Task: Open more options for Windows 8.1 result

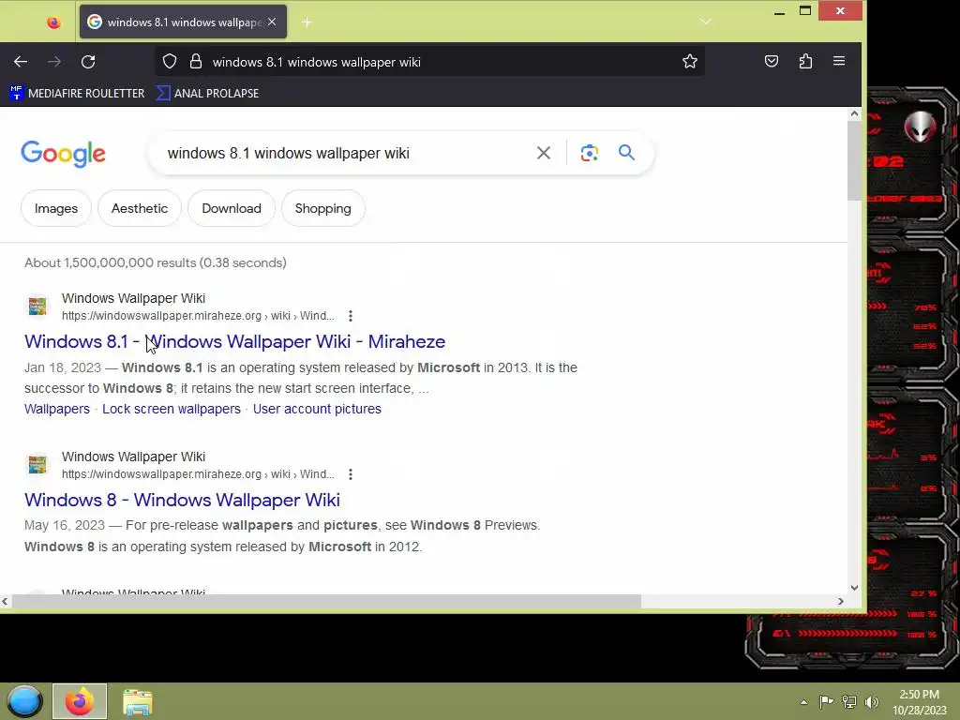Action: 351,316
